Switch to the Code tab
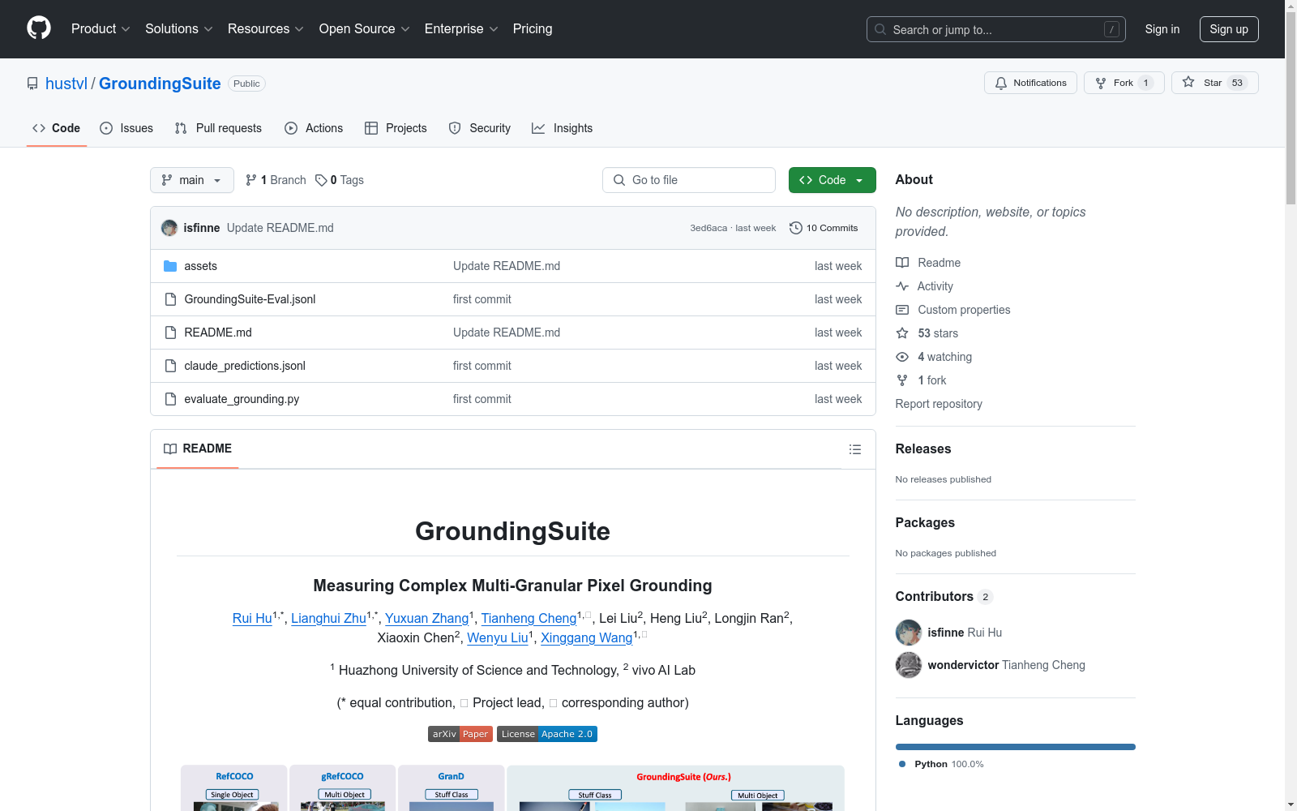Screen dimensions: 1297x811 tap(57, 128)
